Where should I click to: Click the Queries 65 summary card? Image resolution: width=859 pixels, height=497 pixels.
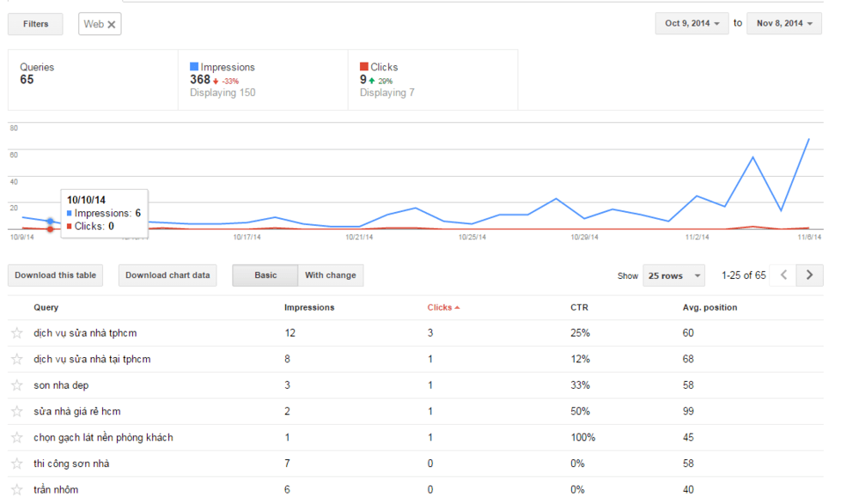[x=93, y=79]
